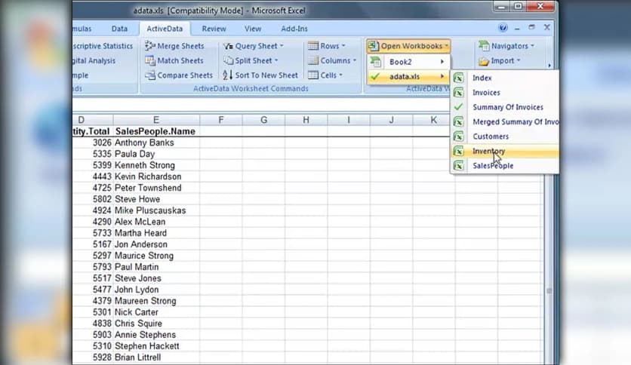This screenshot has height=365, width=631.
Task: Expand the Rows dropdown arrow
Action: coord(343,46)
